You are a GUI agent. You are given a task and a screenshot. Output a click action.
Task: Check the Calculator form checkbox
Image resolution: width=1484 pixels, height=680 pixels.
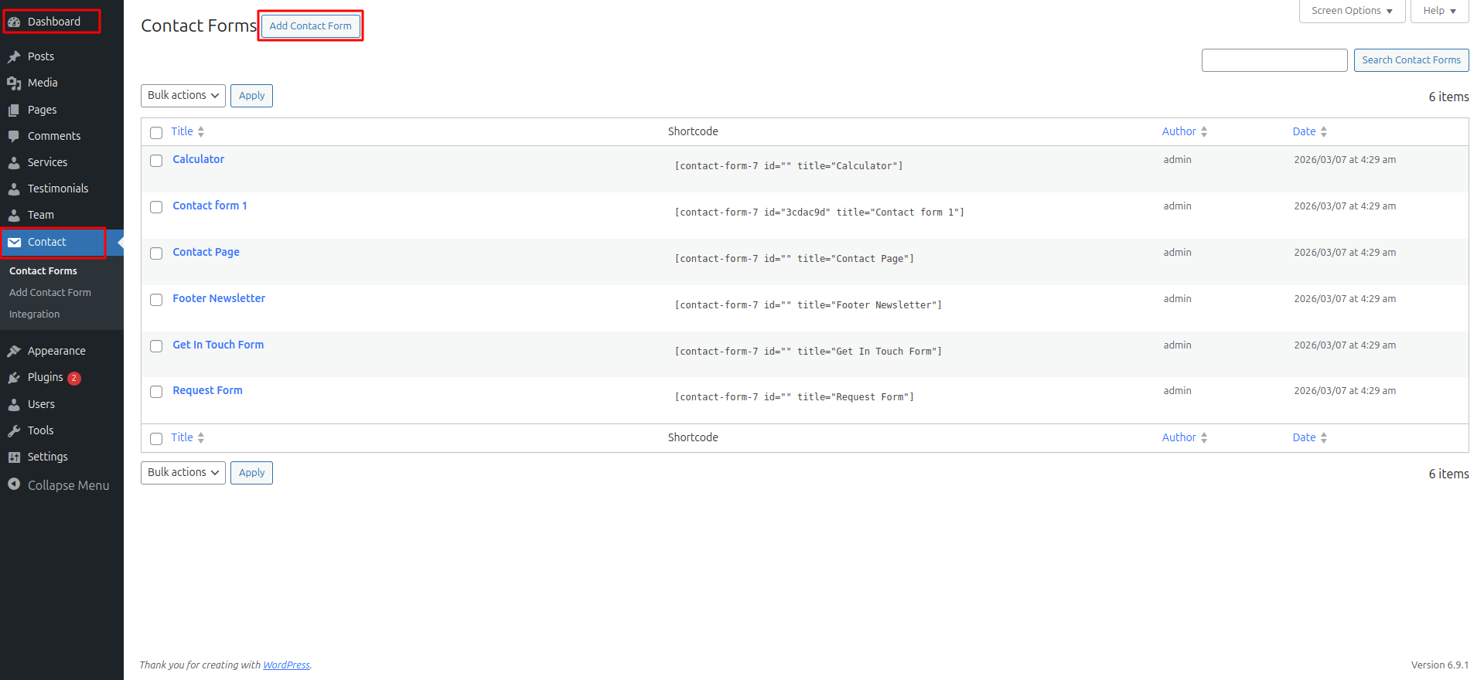tap(156, 161)
